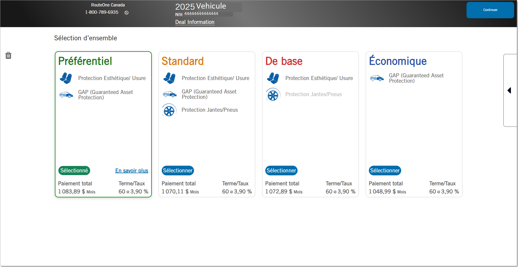
Task: Select the De base package
Action: (x=281, y=171)
